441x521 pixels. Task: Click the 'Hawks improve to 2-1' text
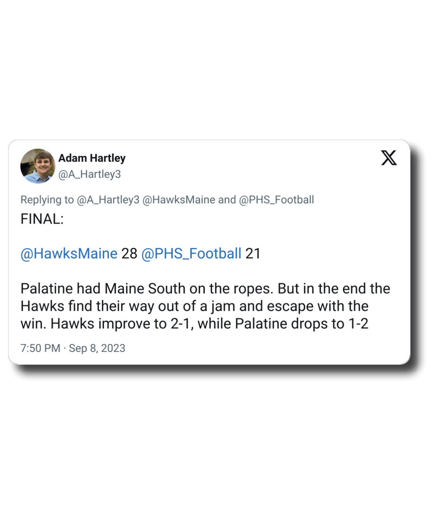point(122,324)
